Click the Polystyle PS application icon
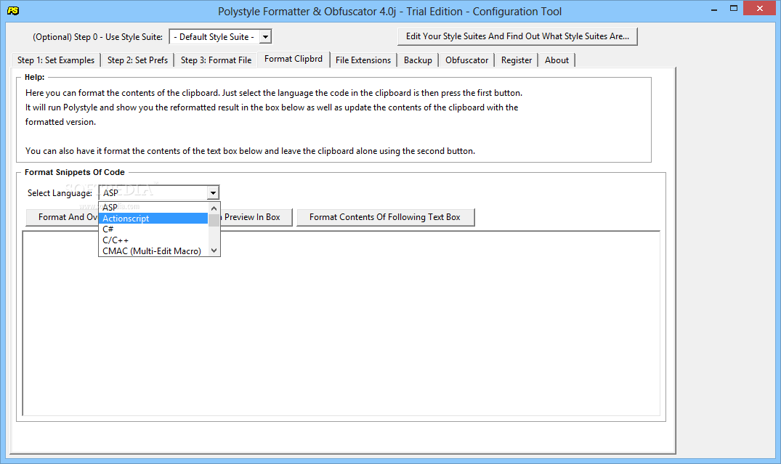 13,10
